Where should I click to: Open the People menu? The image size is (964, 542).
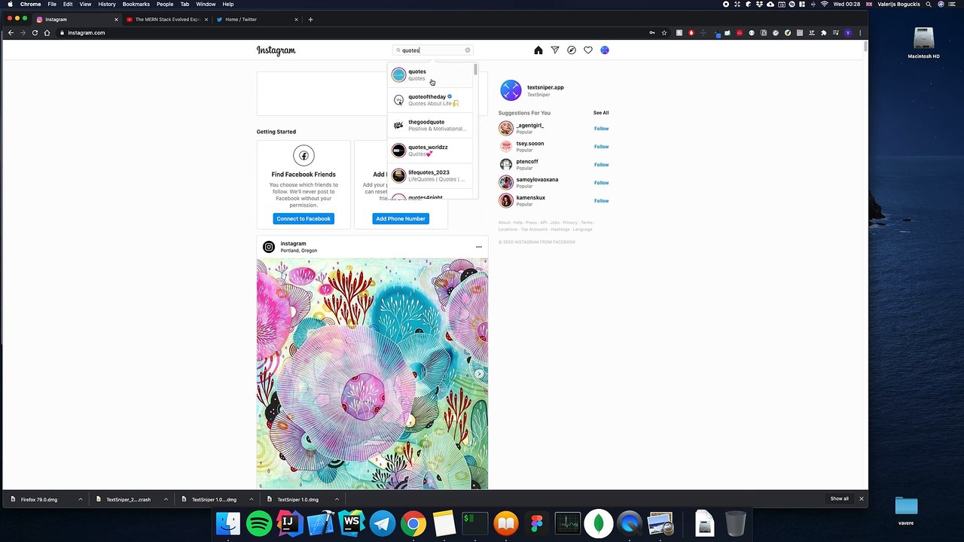(x=165, y=4)
